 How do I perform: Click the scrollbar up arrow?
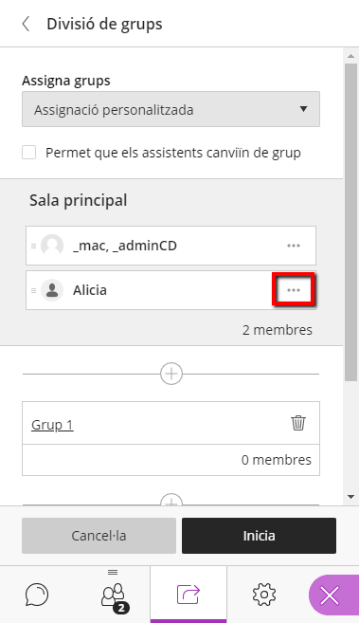point(350,56)
